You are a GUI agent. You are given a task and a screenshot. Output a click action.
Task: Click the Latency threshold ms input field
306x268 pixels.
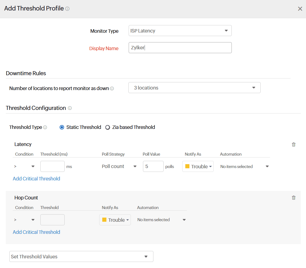[53, 166]
